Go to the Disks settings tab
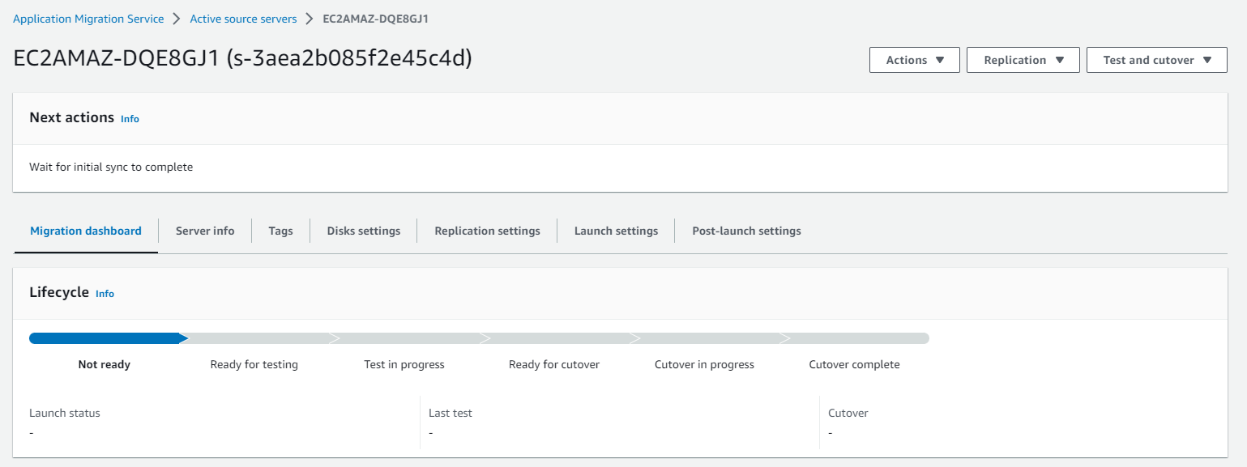The width and height of the screenshot is (1247, 467). 364,231
